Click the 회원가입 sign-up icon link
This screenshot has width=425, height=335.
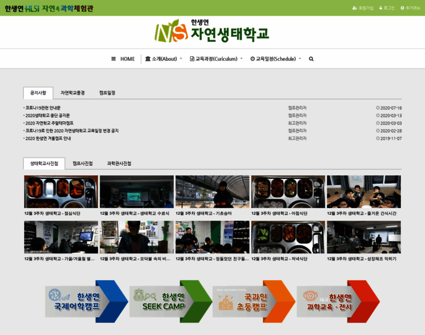[355, 8]
